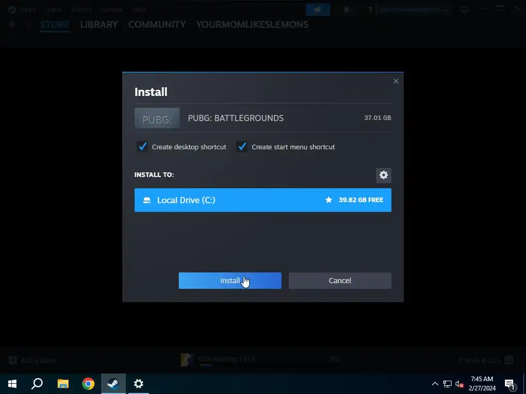Open the View menu
This screenshot has width=526, height=394.
point(53,9)
